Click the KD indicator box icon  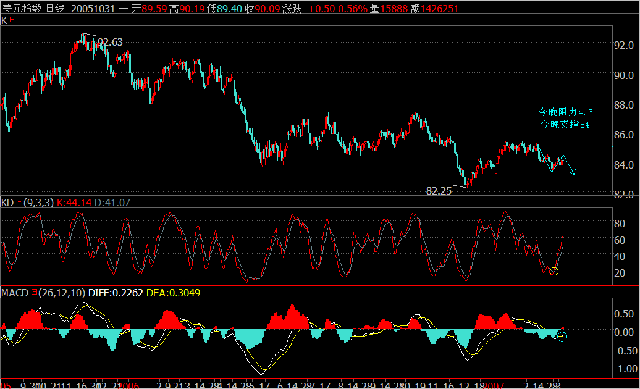tap(19, 202)
